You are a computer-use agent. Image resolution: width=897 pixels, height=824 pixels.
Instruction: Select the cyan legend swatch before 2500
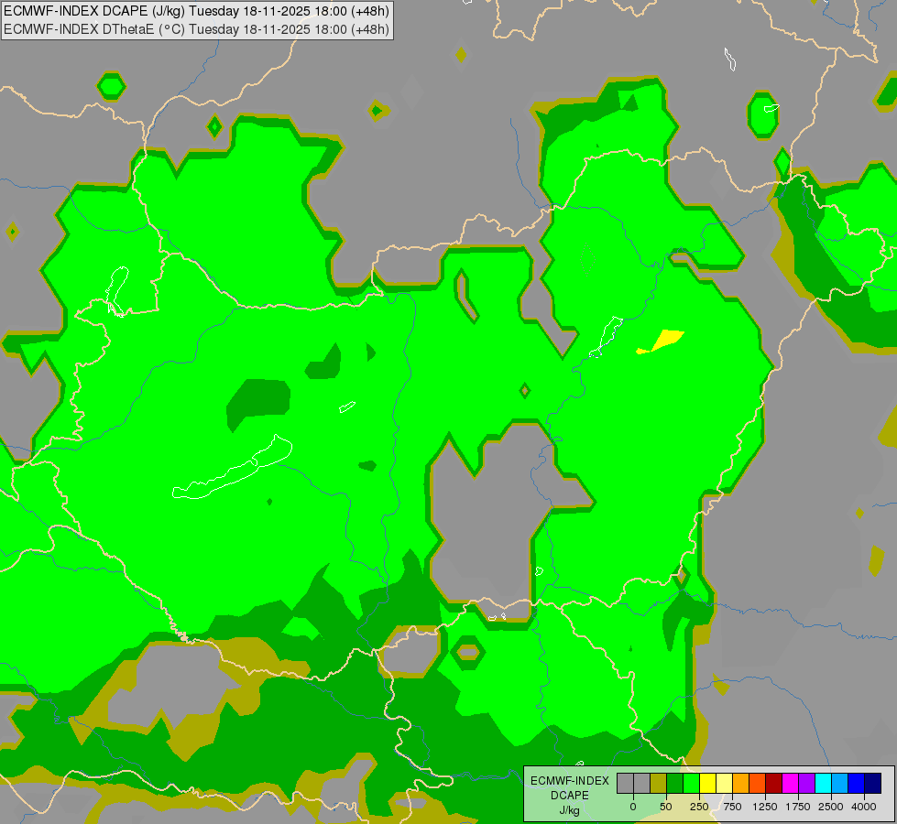coord(823,783)
